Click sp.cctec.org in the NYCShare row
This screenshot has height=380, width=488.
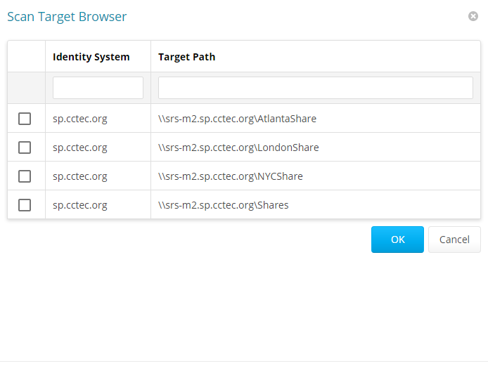pyautogui.click(x=80, y=176)
